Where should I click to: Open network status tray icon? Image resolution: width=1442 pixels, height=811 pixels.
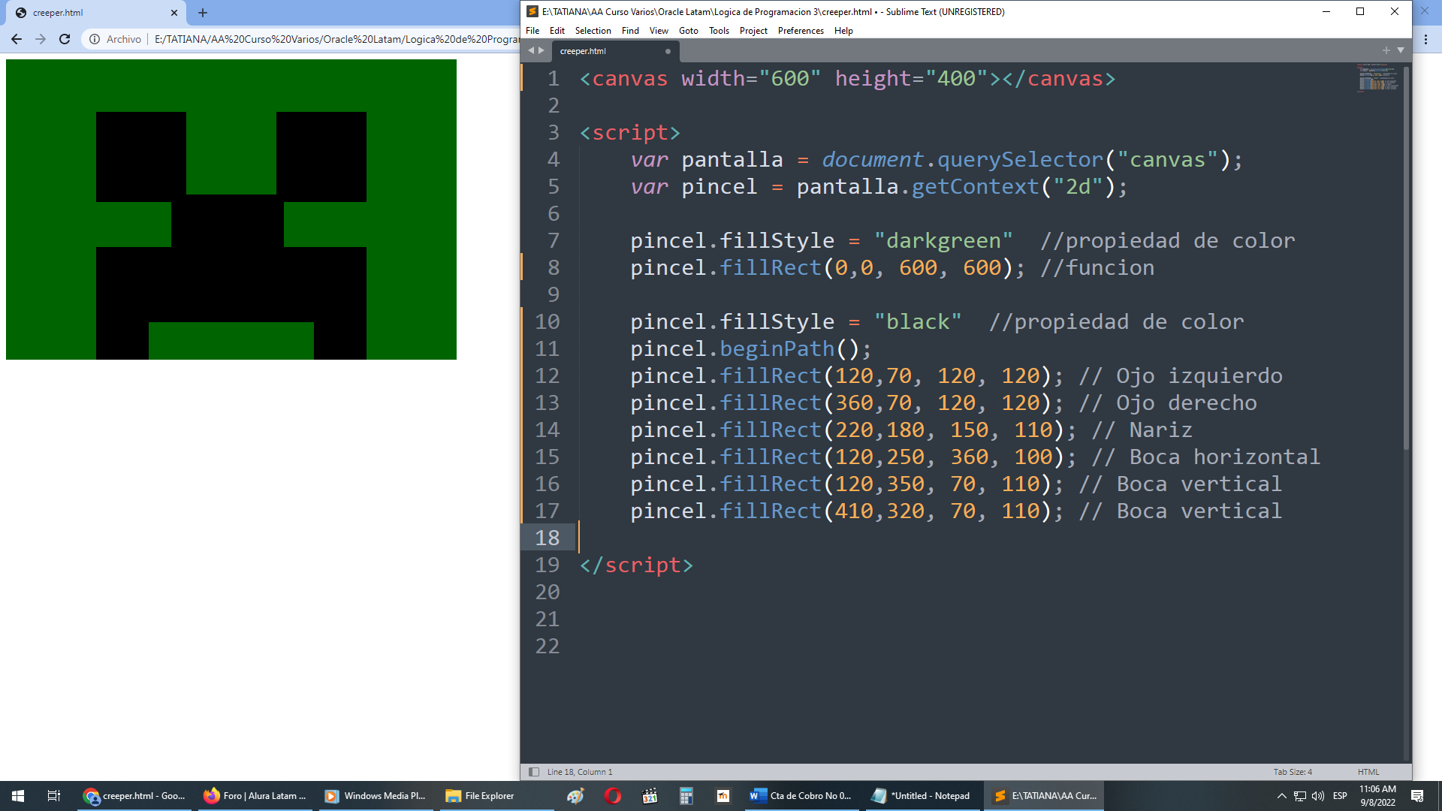(1300, 796)
